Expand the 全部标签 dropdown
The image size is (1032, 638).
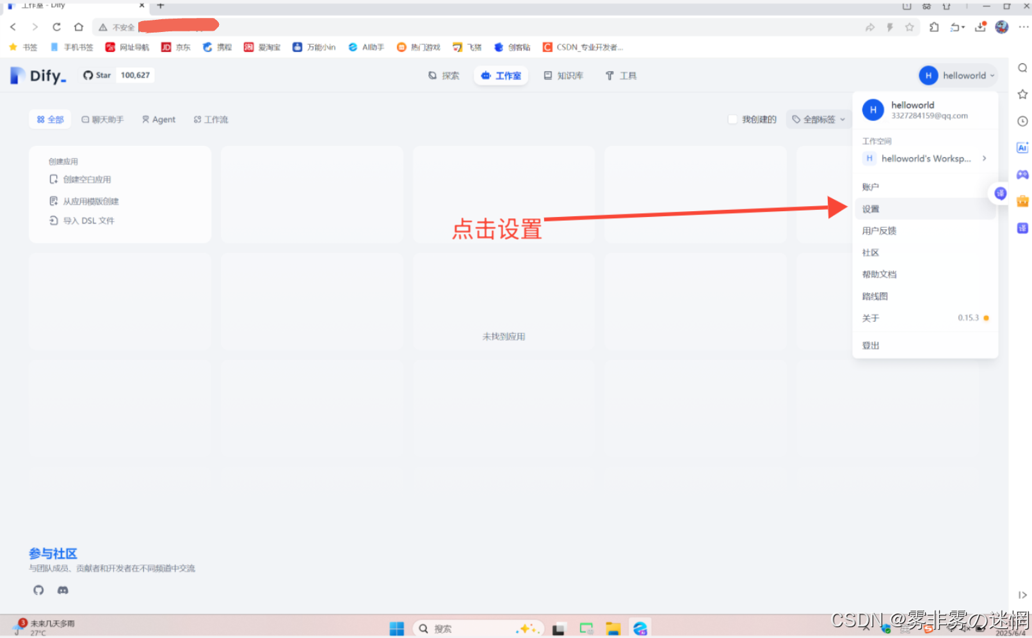(x=818, y=120)
